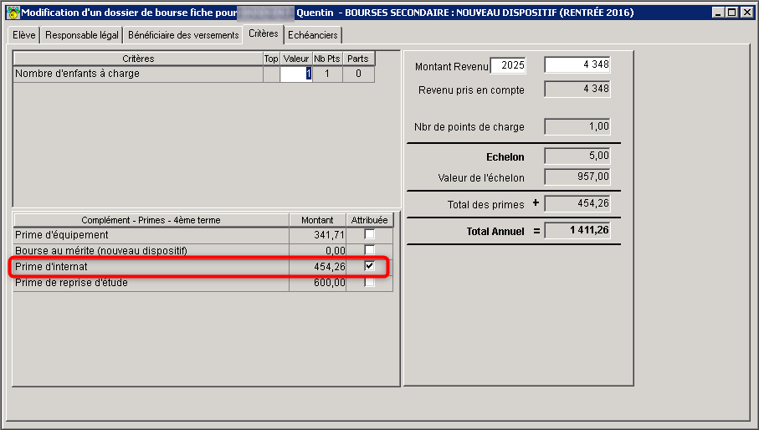The width and height of the screenshot is (759, 430).
Task: Select the Prime d'internat row label
Action: (x=51, y=267)
